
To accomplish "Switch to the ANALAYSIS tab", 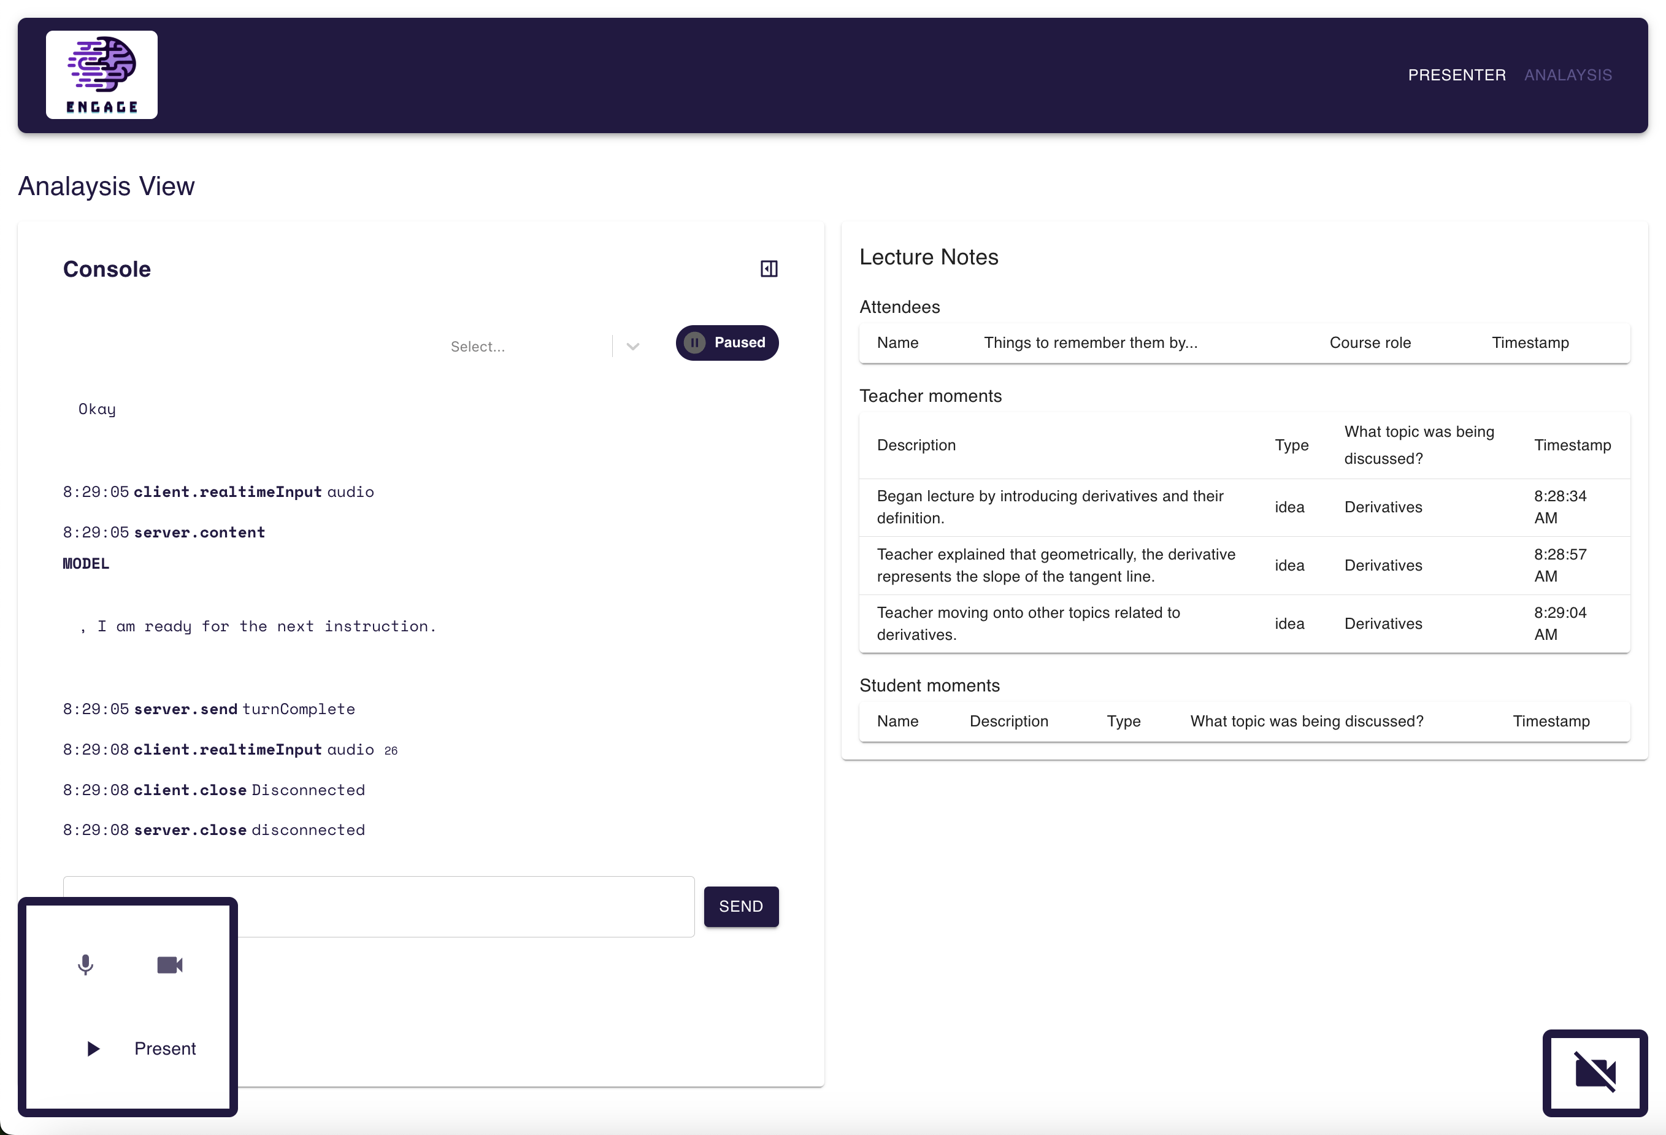I will coord(1567,75).
